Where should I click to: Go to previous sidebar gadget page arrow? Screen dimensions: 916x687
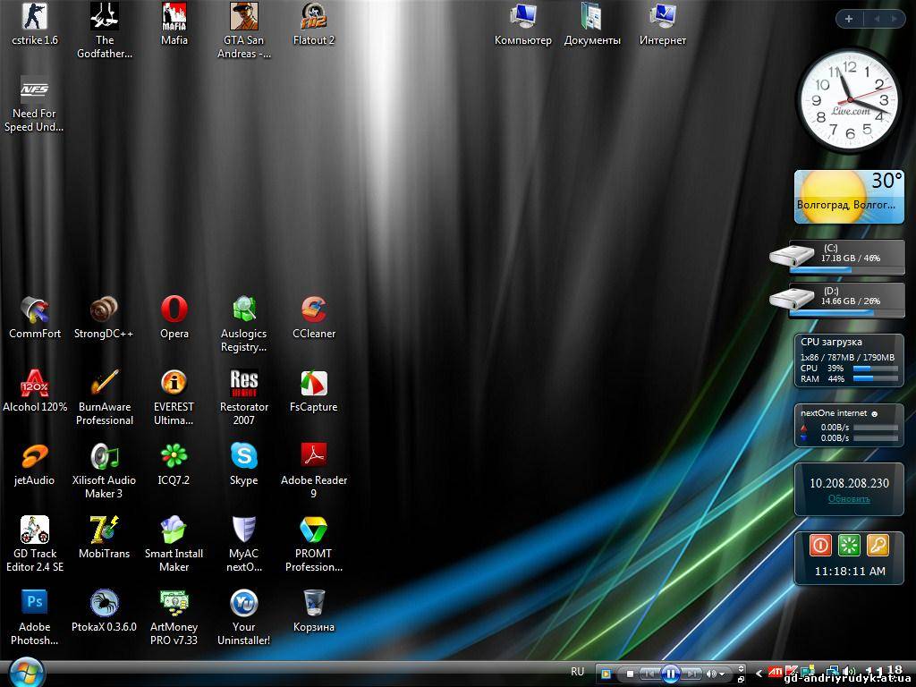tap(877, 19)
